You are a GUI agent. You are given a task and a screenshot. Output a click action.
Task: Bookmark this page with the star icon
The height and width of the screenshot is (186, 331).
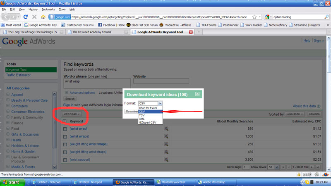click(254, 17)
